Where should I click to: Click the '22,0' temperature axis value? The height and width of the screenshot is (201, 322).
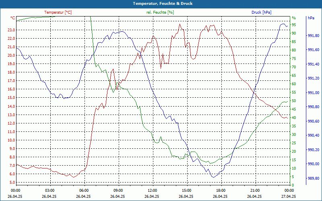point(11,39)
